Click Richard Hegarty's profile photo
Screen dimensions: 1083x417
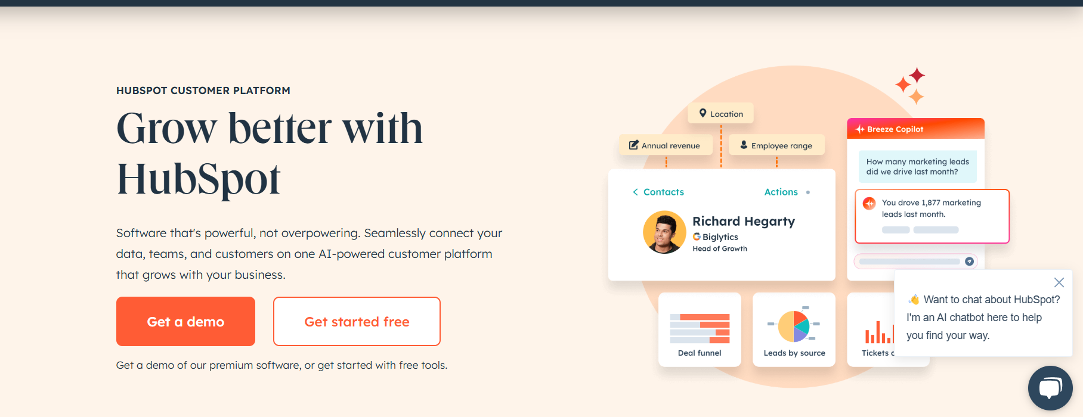pos(664,232)
